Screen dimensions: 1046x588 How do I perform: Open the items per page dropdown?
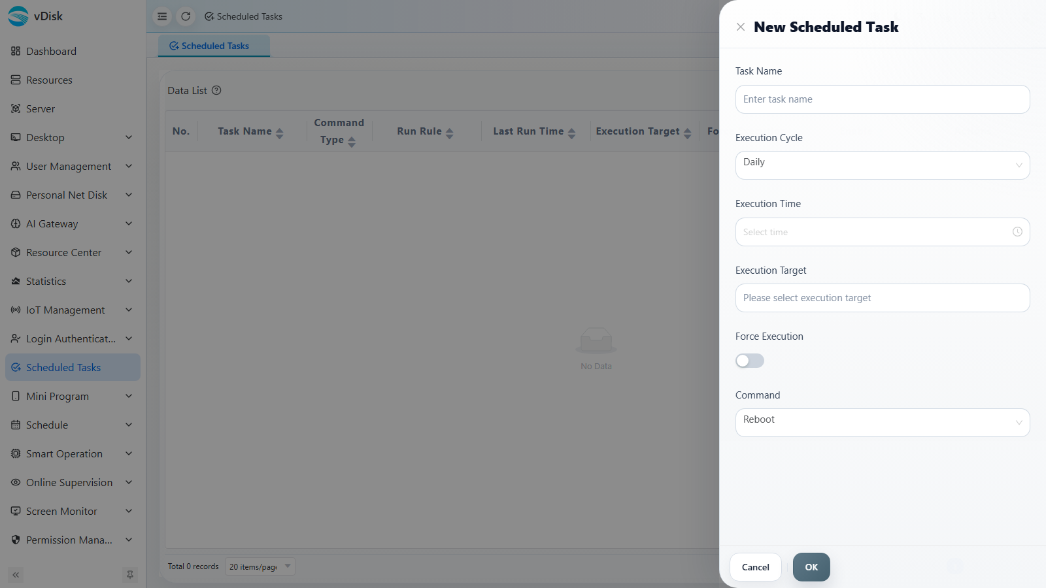[260, 566]
